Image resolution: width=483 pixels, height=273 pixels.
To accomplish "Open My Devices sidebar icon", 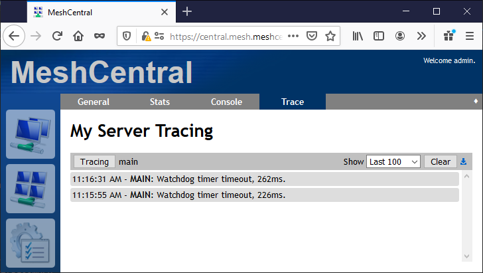I will point(31,134).
